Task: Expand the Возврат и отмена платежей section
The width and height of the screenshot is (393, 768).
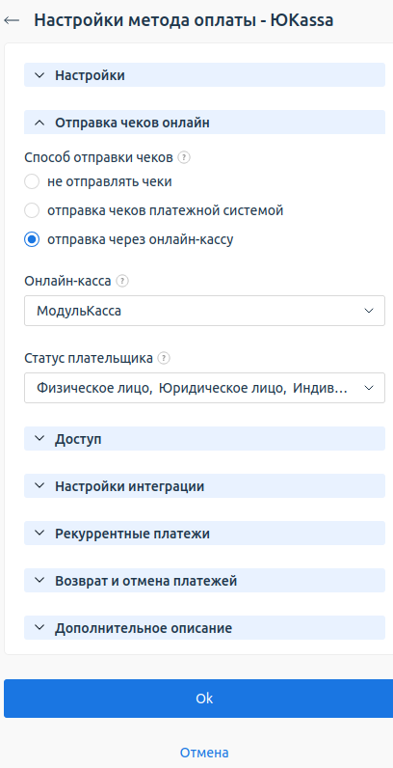Action: [x=204, y=581]
